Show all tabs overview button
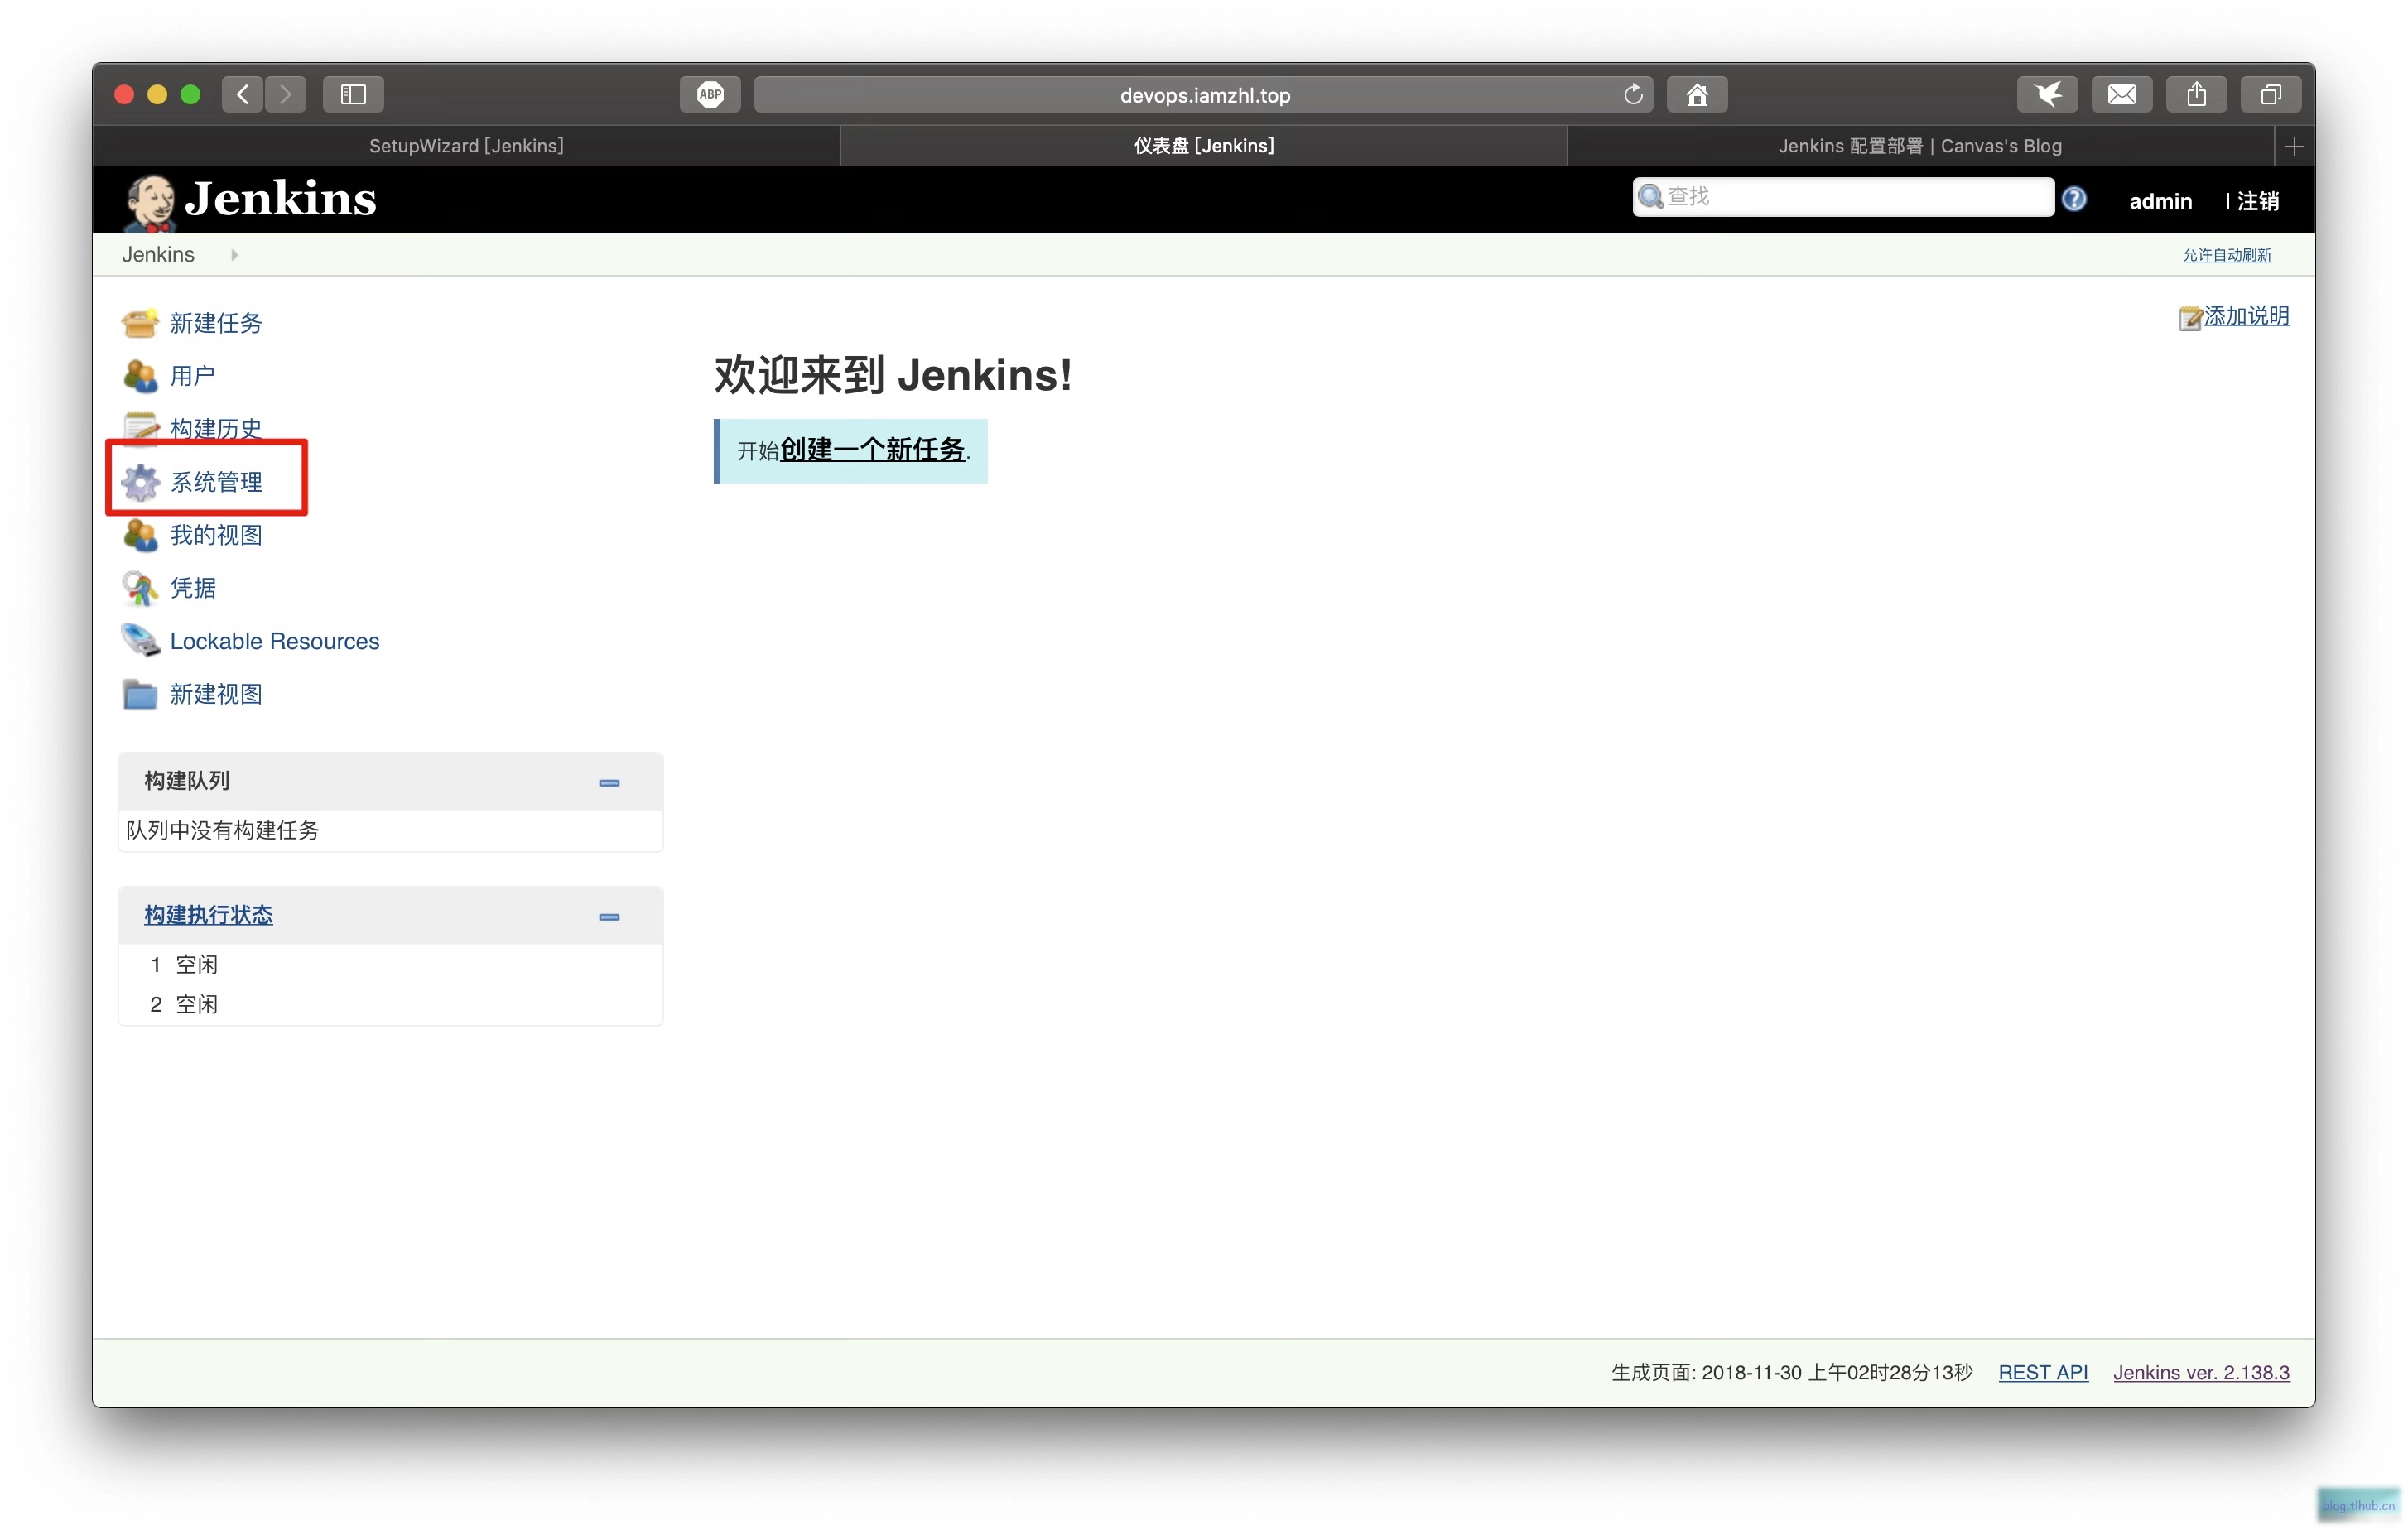This screenshot has height=1530, width=2408. (x=2271, y=95)
